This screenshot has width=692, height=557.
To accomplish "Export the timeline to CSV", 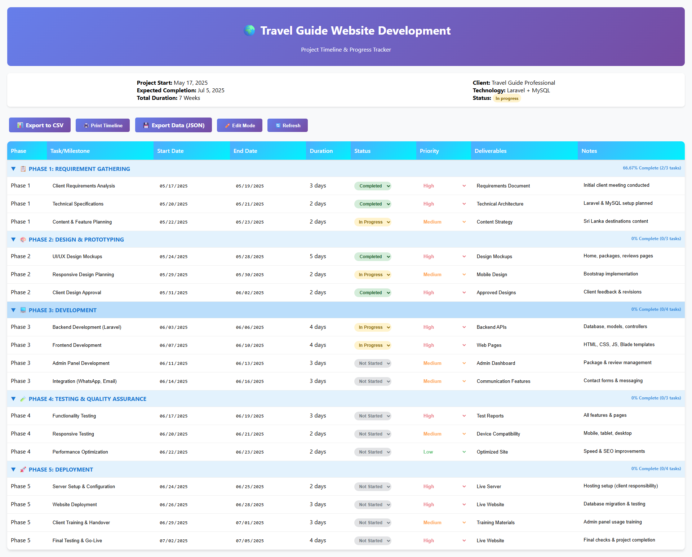I will pyautogui.click(x=40, y=125).
